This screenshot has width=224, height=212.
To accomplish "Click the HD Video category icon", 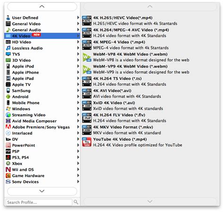I will pyautogui.click(x=8, y=42).
